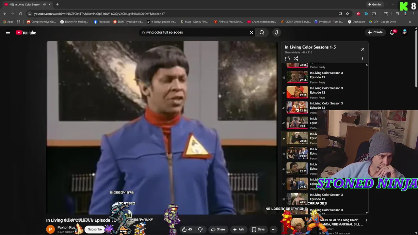Click the browser address bar URL

pyautogui.click(x=99, y=14)
